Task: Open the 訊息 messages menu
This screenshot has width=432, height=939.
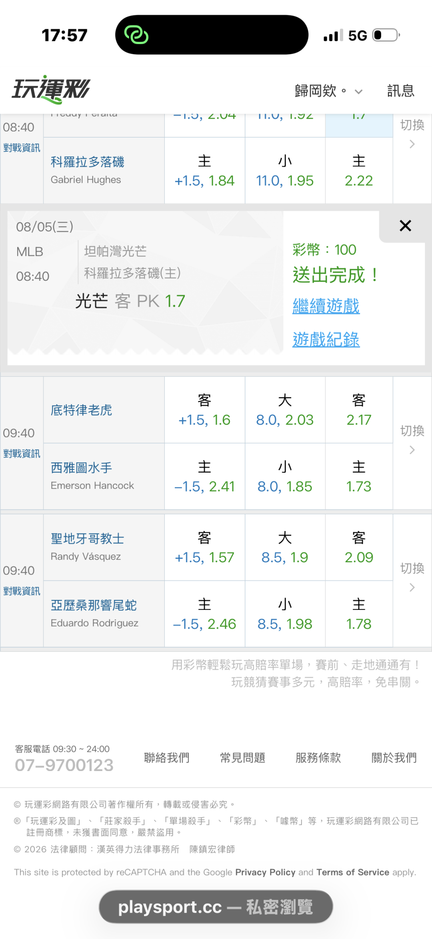Action: click(400, 91)
